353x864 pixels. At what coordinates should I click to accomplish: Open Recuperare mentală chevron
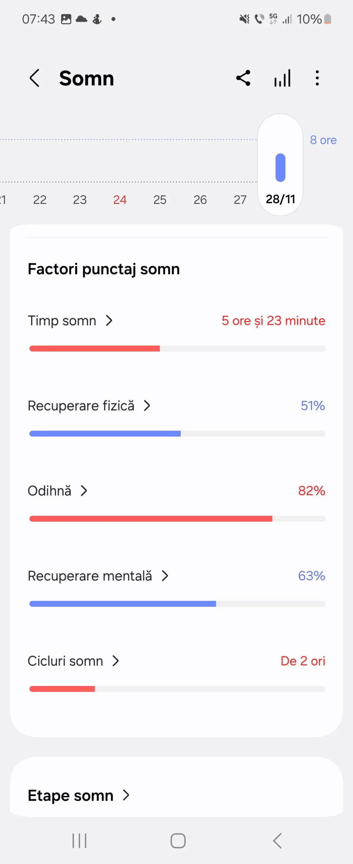pyautogui.click(x=165, y=576)
